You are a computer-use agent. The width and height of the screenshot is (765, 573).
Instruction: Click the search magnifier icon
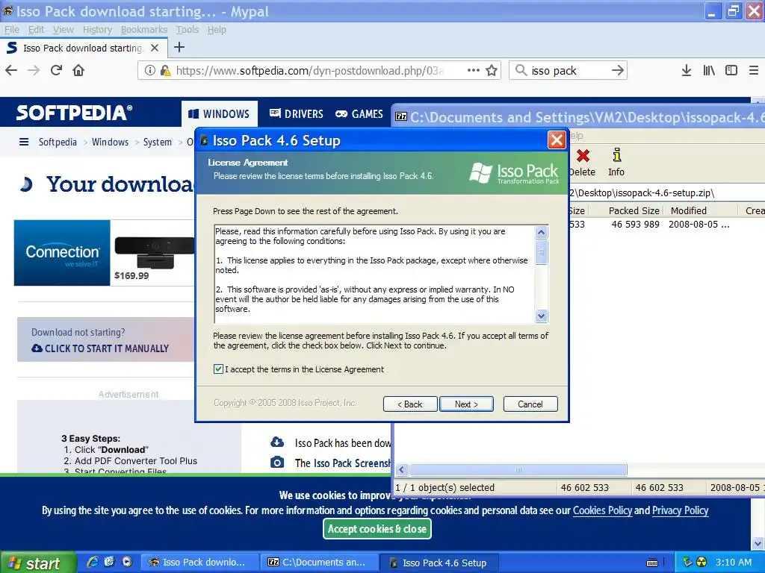(x=521, y=71)
